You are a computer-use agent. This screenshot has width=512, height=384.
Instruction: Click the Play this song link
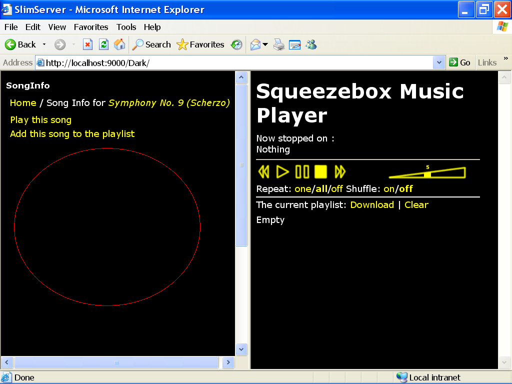[x=41, y=120]
